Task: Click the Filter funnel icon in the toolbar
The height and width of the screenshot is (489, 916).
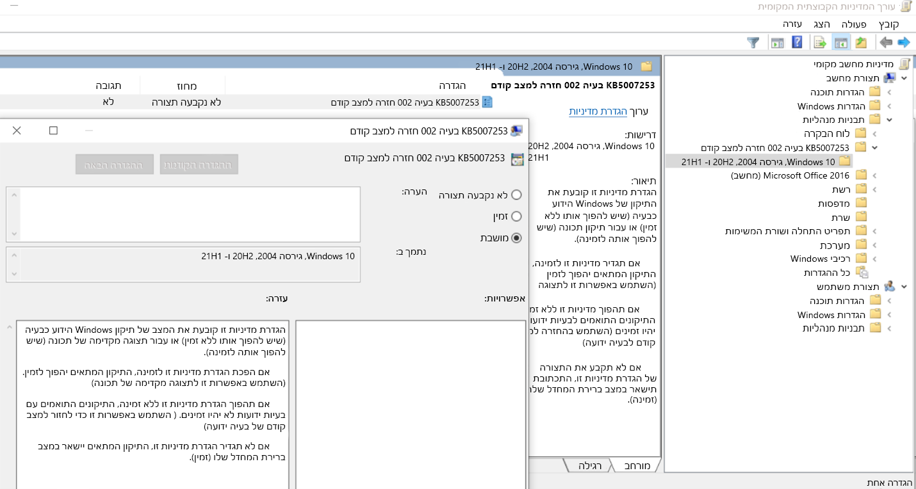Action: pyautogui.click(x=753, y=43)
